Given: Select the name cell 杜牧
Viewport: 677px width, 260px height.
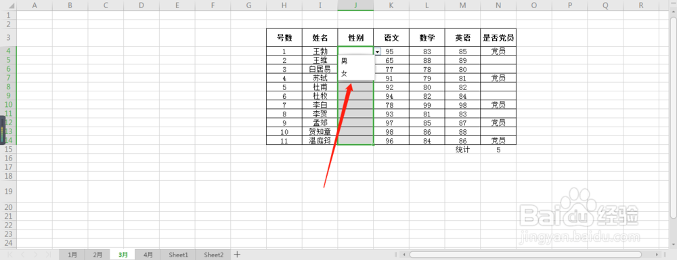Looking at the screenshot, I should (320, 96).
